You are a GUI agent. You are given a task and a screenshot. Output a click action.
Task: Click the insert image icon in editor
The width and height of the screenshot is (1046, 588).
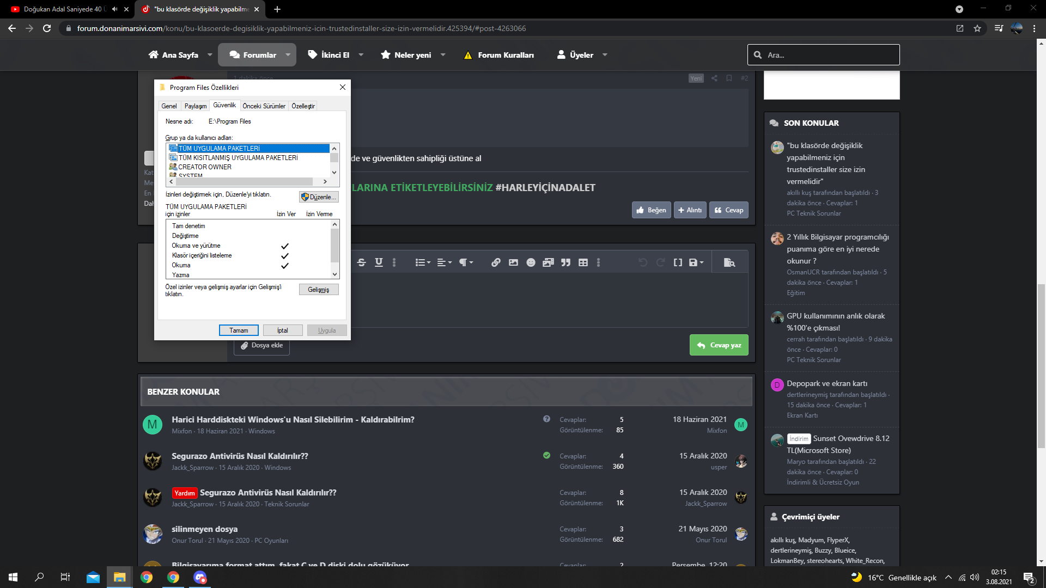click(513, 262)
